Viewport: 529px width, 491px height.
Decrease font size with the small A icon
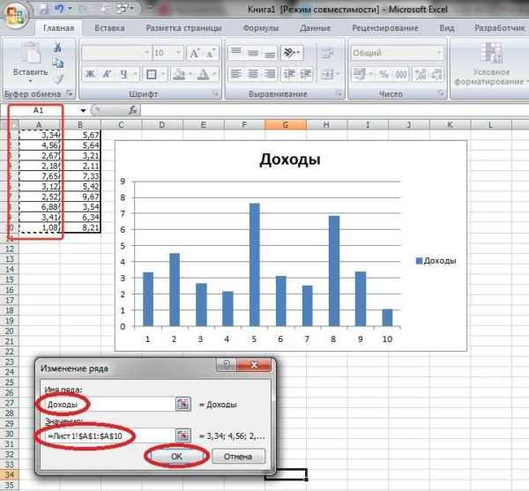tap(211, 53)
